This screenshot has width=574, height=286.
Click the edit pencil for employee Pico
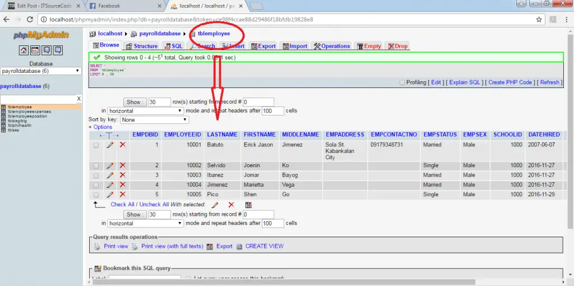(110, 195)
